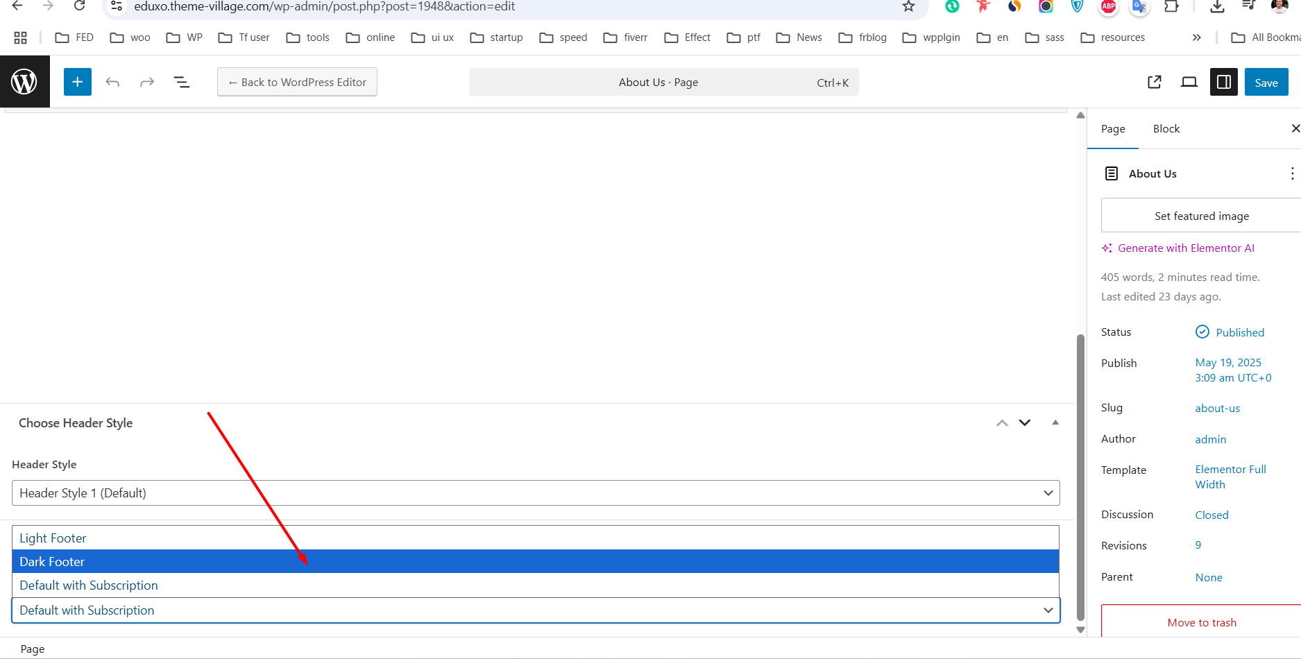Viewport: 1301px width, 659px height.
Task: Click the Redo arrow icon
Action: 147,81
